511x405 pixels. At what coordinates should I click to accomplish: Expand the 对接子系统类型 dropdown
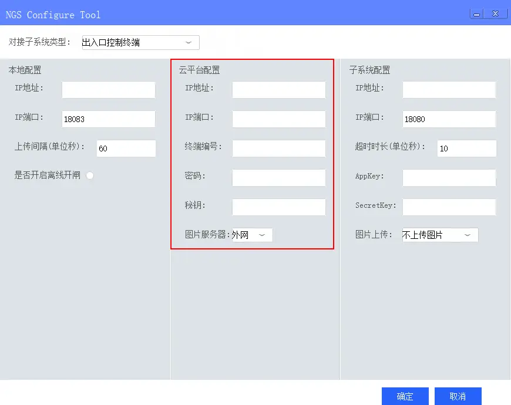[x=140, y=42]
